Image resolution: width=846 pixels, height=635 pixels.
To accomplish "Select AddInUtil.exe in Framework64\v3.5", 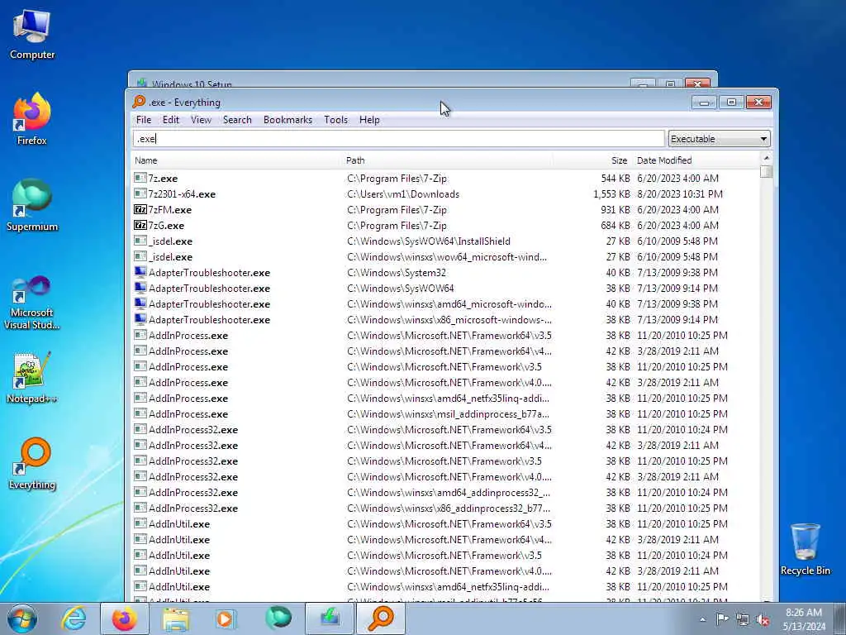I will (x=179, y=523).
